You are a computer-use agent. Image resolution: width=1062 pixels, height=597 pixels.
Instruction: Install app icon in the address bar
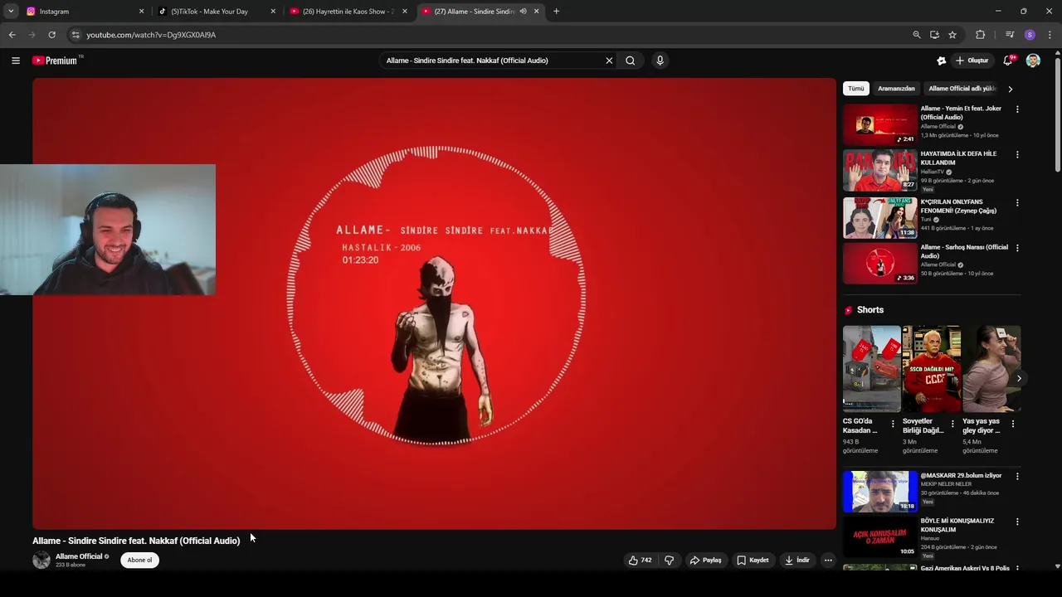click(x=934, y=35)
